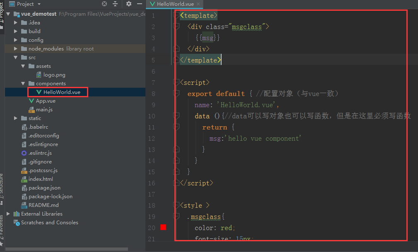Fold the export default block on line 8
Image resolution: width=418 pixels, height=252 pixels.
[176, 94]
